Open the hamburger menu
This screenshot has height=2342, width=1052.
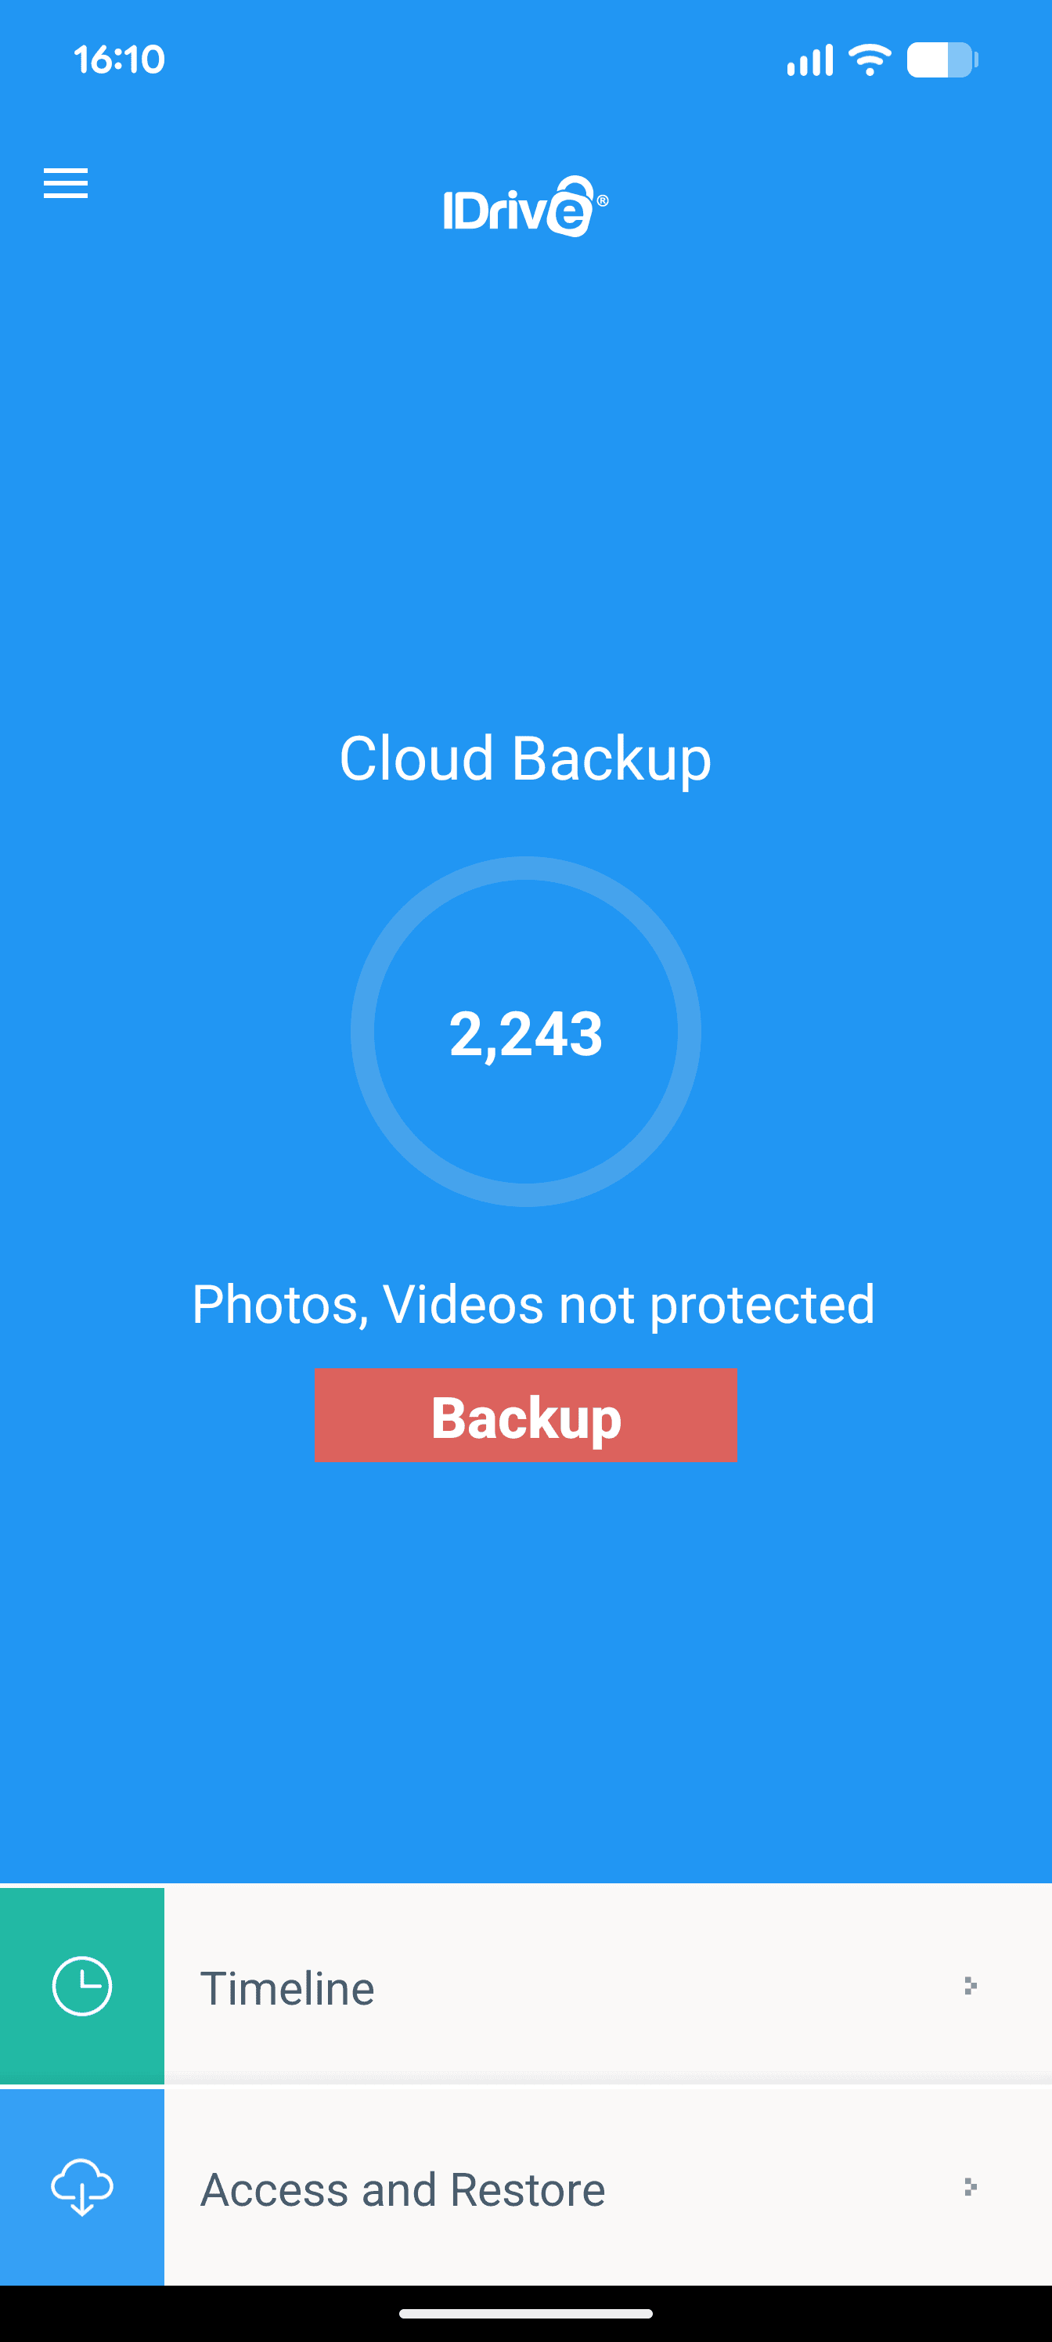[x=66, y=182]
